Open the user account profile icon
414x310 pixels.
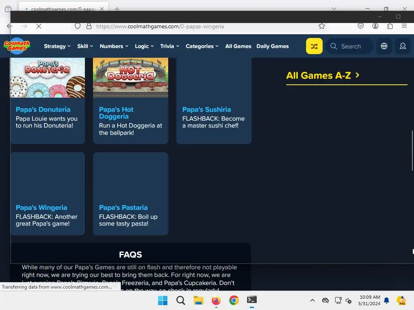pyautogui.click(x=403, y=46)
